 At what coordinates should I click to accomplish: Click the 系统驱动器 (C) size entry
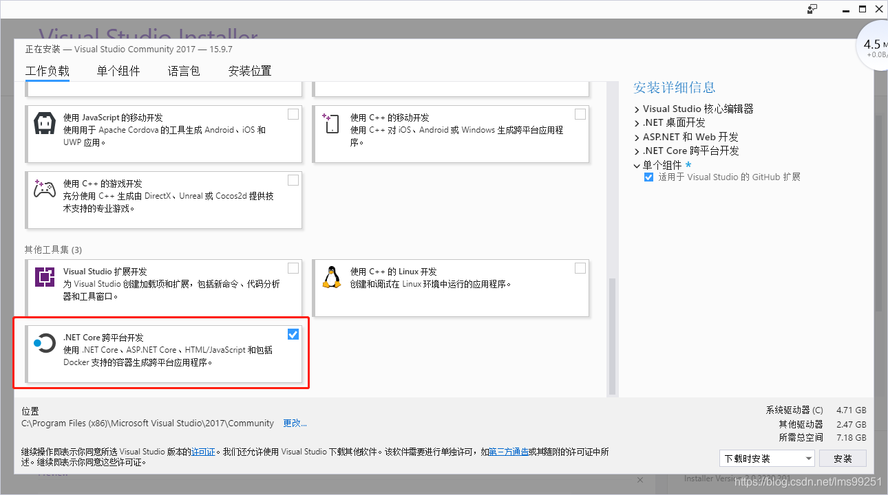[816, 410]
